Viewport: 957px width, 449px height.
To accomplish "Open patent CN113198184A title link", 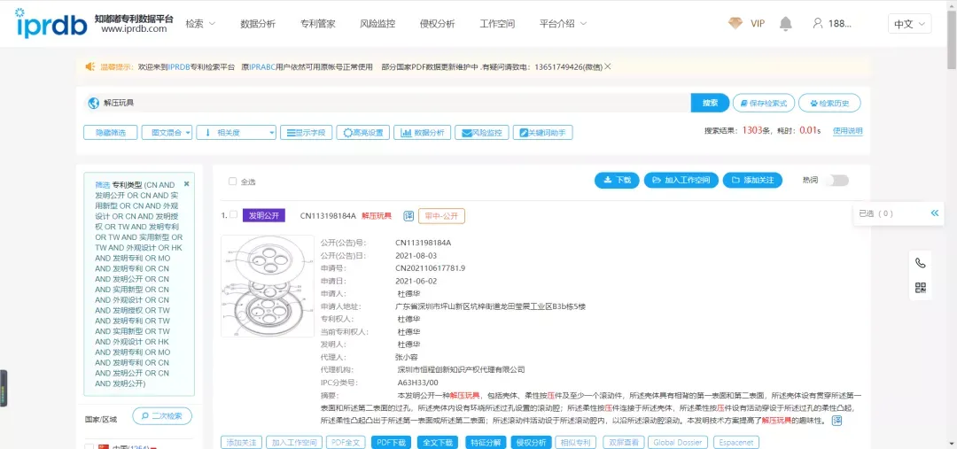I will 346,215.
